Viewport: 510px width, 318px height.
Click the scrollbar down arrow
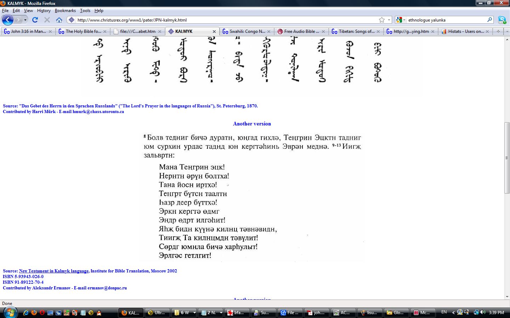tap(507, 297)
